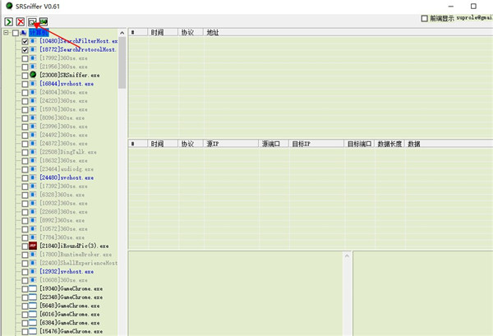Click the 地址 column header in top table
The image size is (493, 336).
[214, 31]
